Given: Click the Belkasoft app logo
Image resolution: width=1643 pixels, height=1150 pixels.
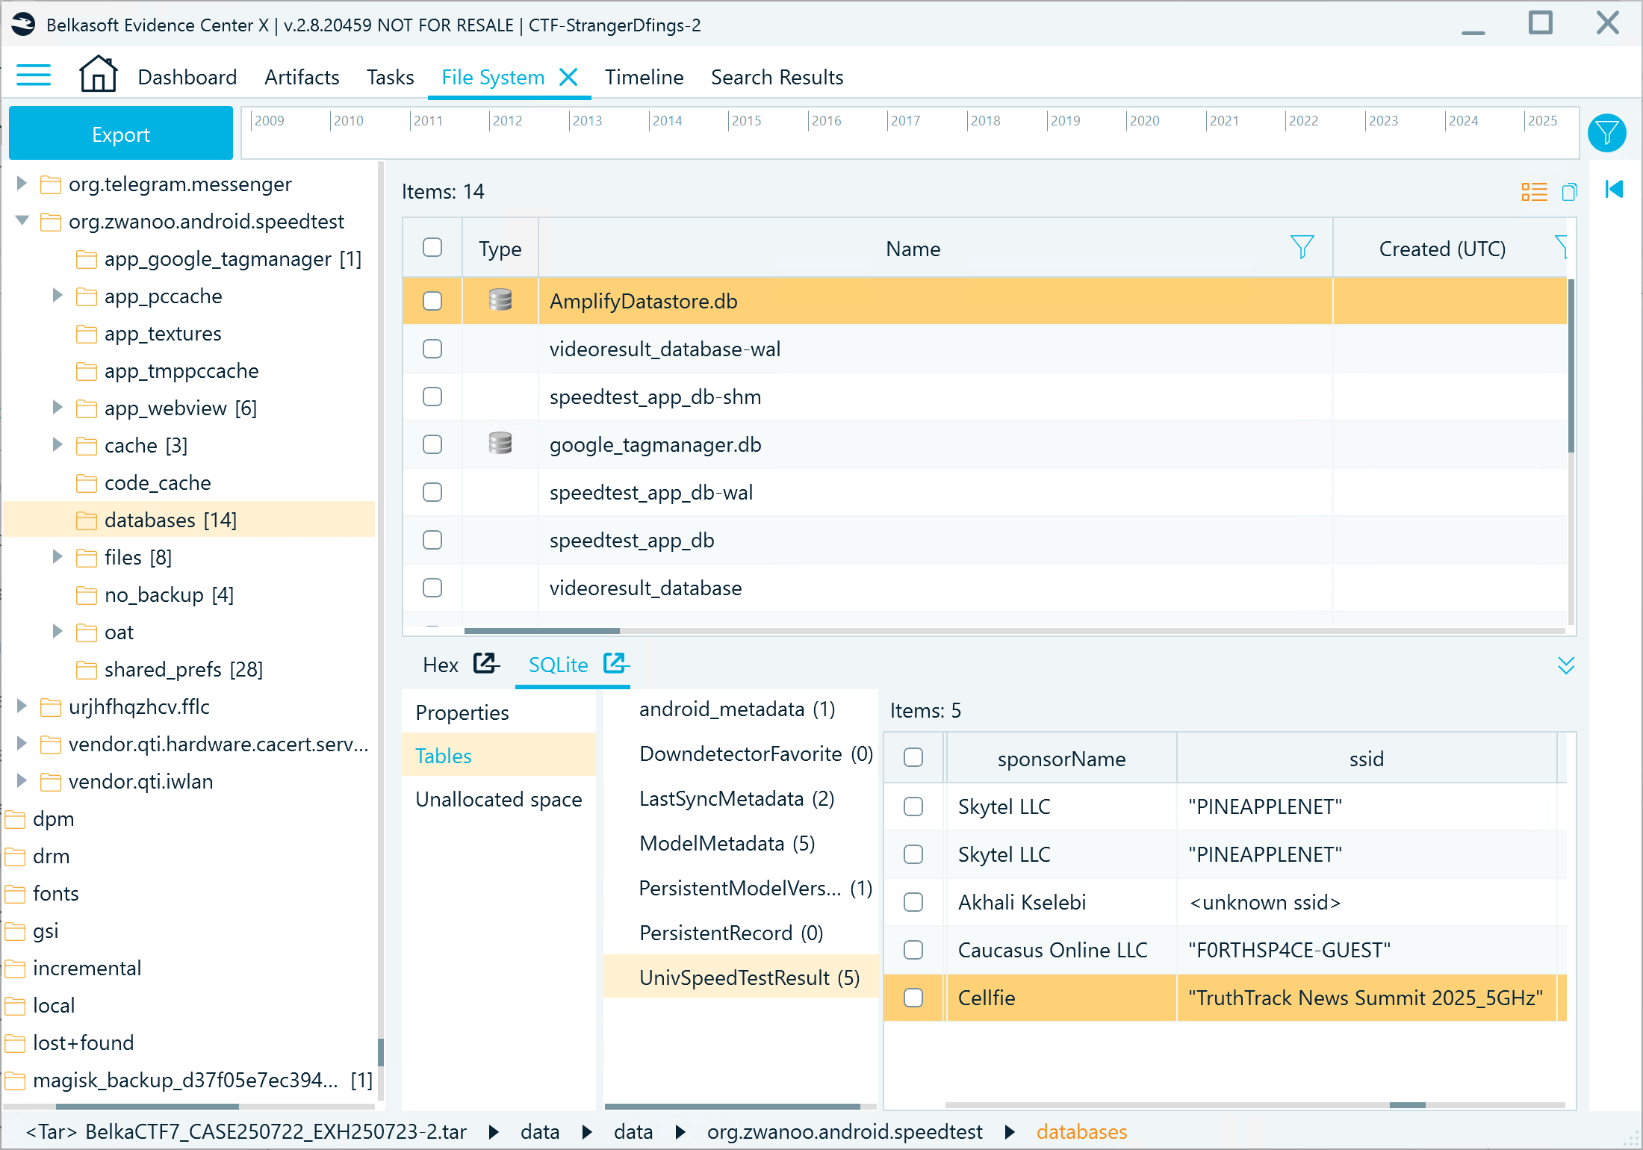Looking at the screenshot, I should tap(23, 25).
